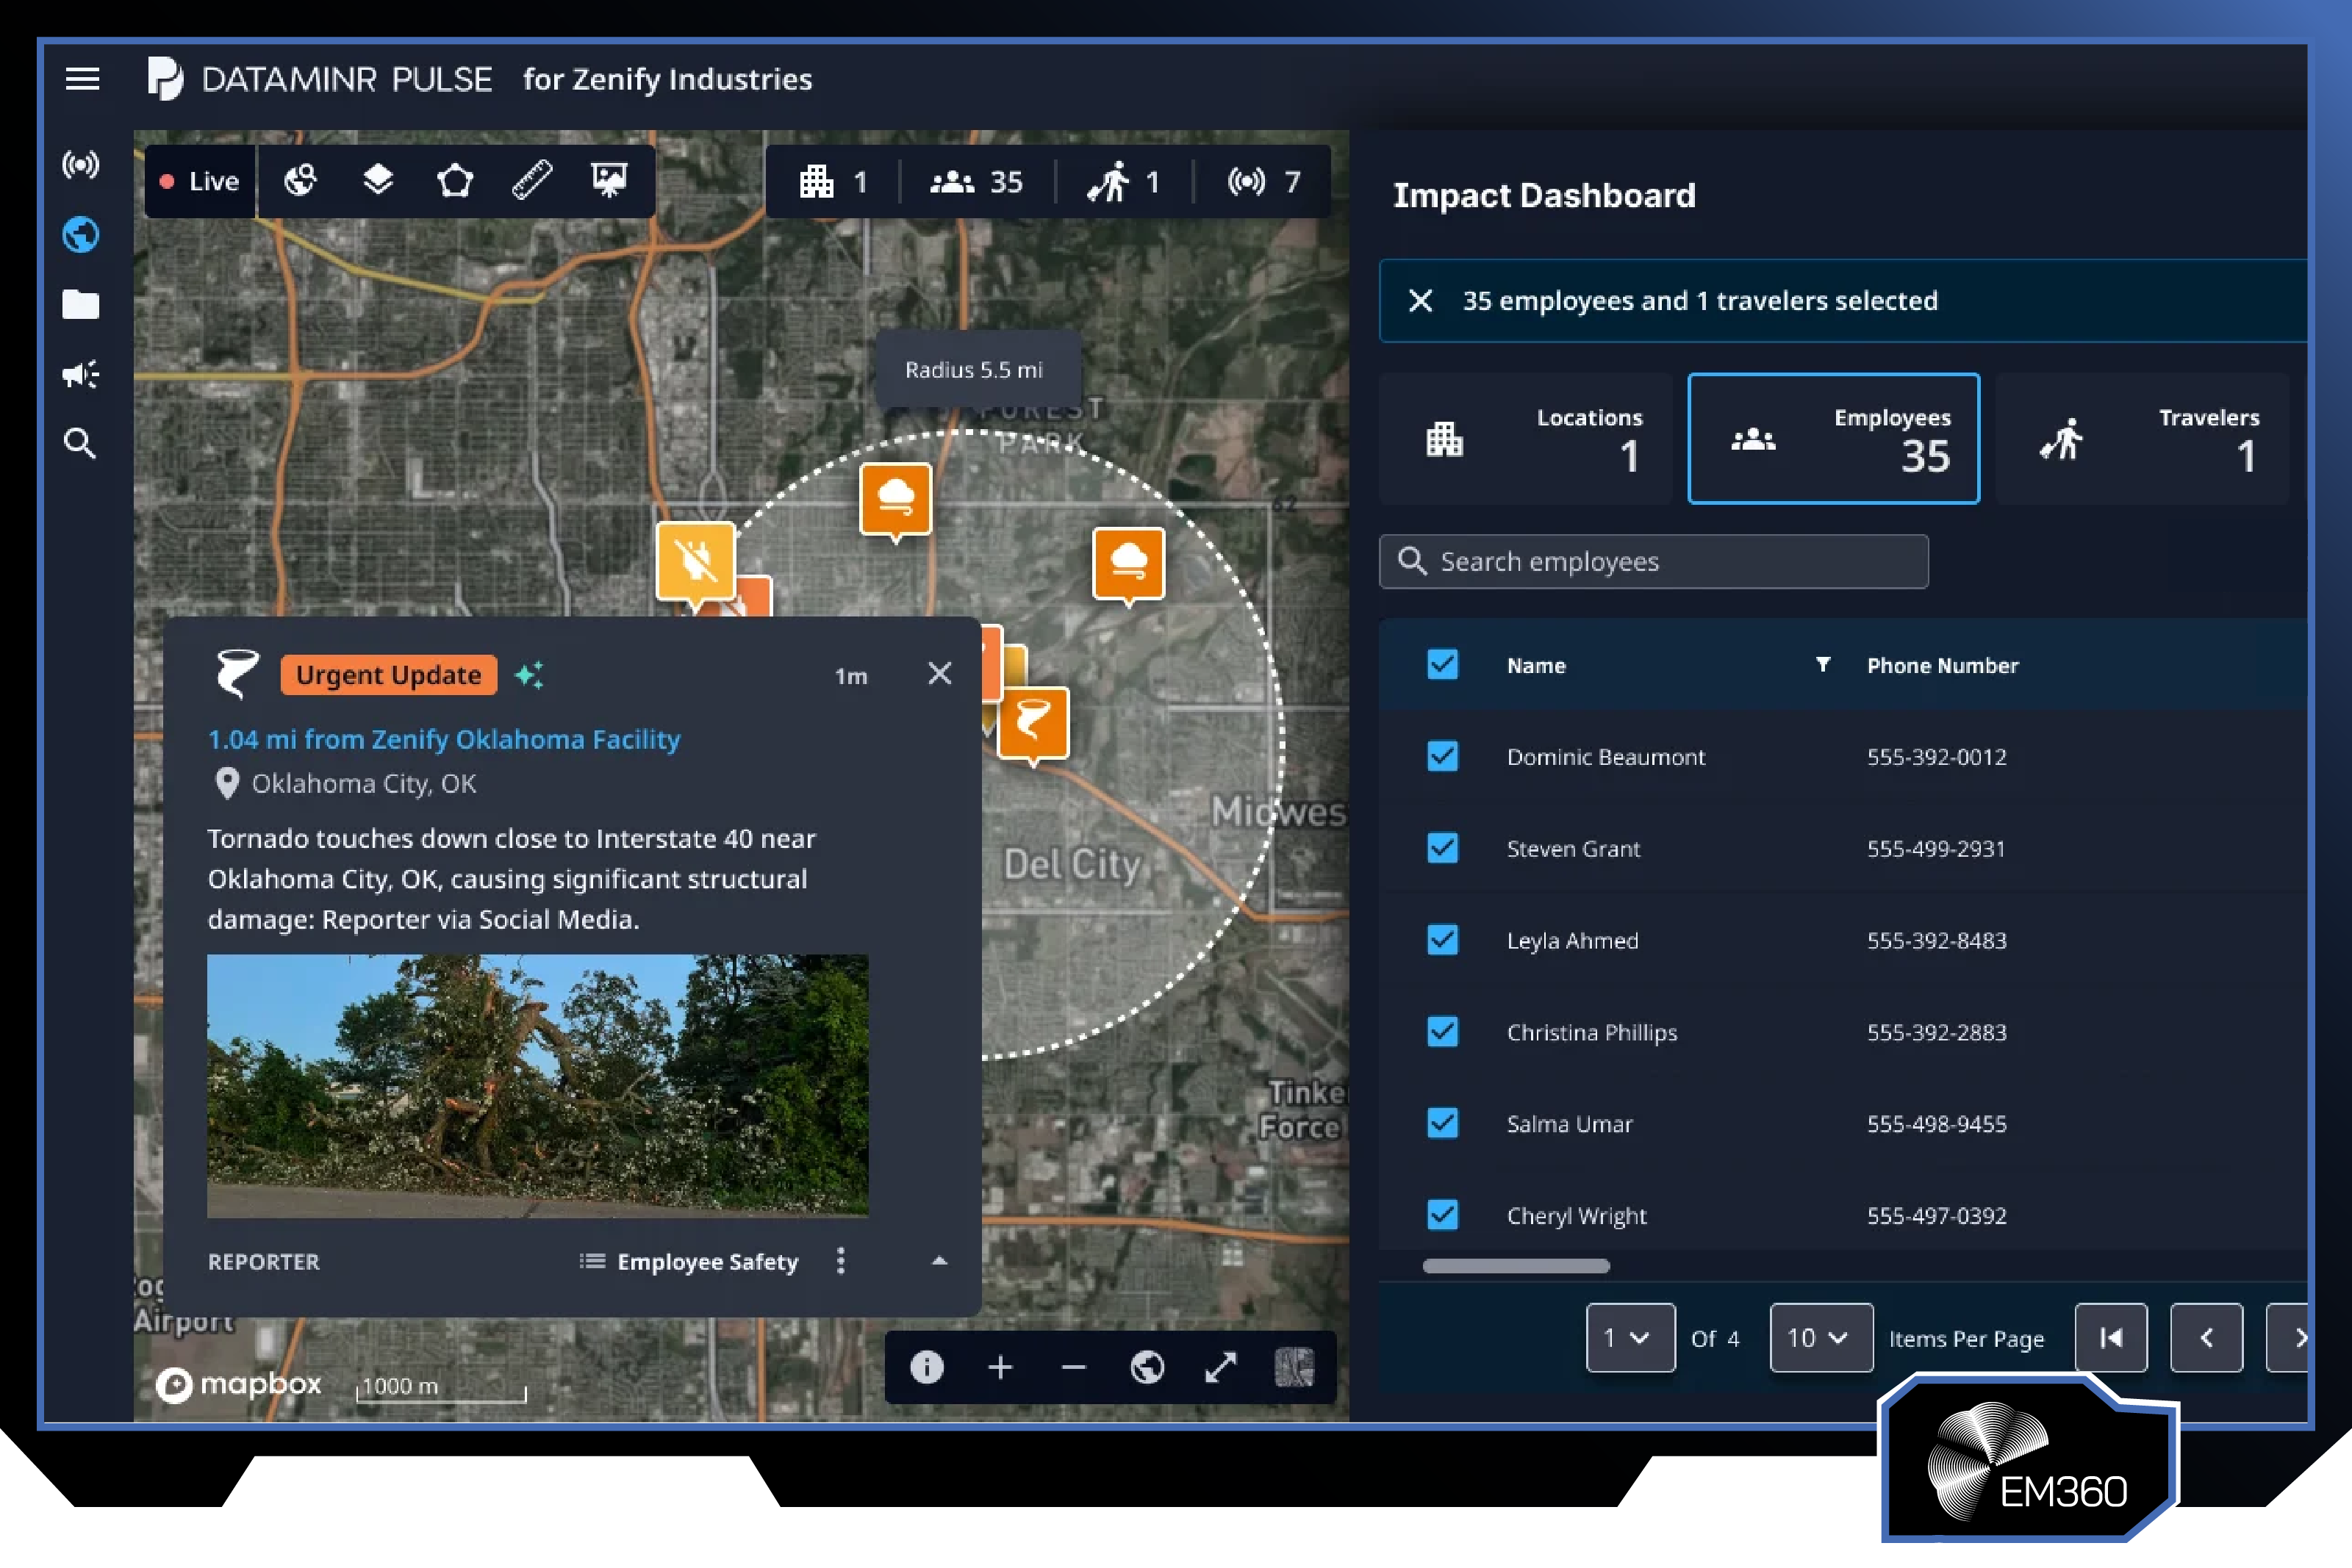Open the presentation screen tool

pyautogui.click(x=609, y=181)
